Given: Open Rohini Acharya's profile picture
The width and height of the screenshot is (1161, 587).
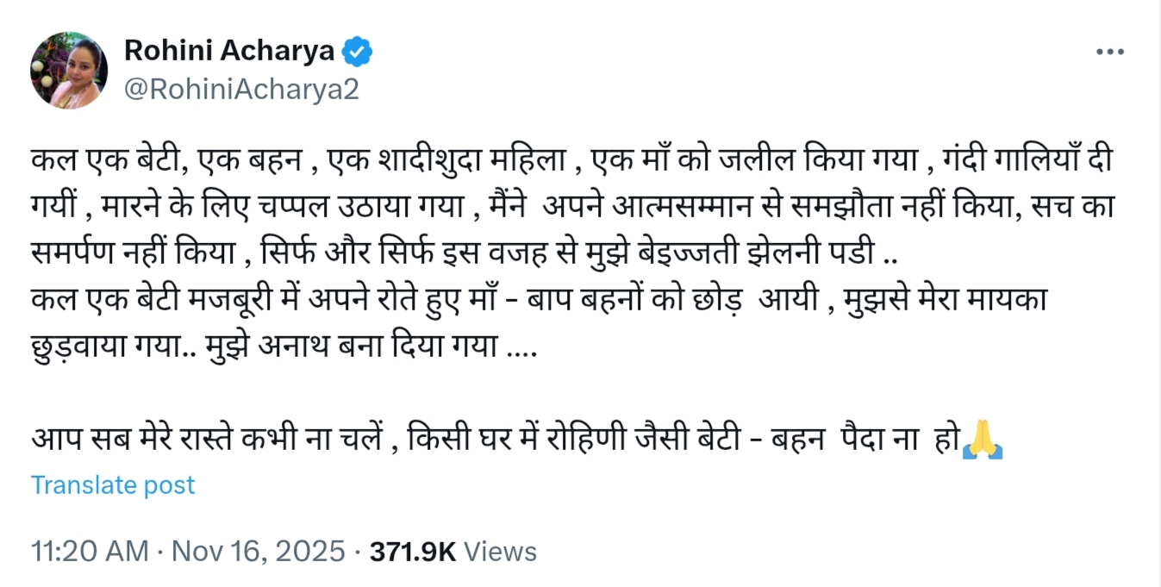Looking at the screenshot, I should pos(69,71).
